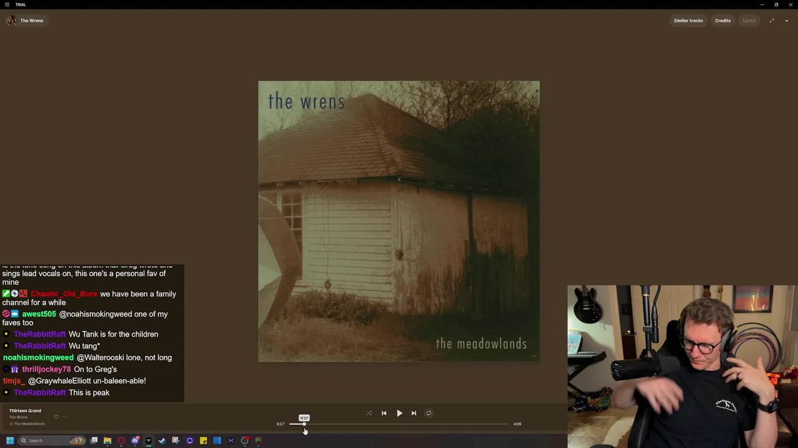The image size is (798, 448).
Task: Toggle fullscreen now playing view
Action: pyautogui.click(x=772, y=21)
